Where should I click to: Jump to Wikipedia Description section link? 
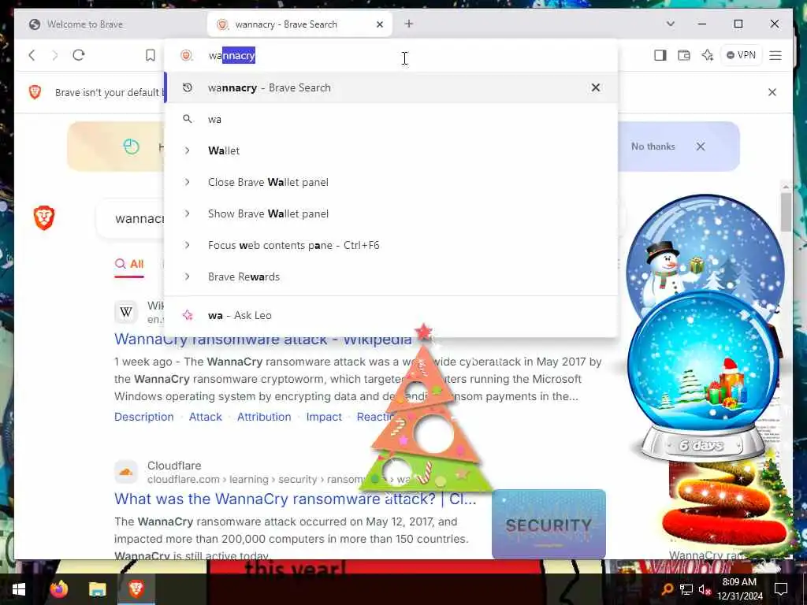pyautogui.click(x=144, y=417)
